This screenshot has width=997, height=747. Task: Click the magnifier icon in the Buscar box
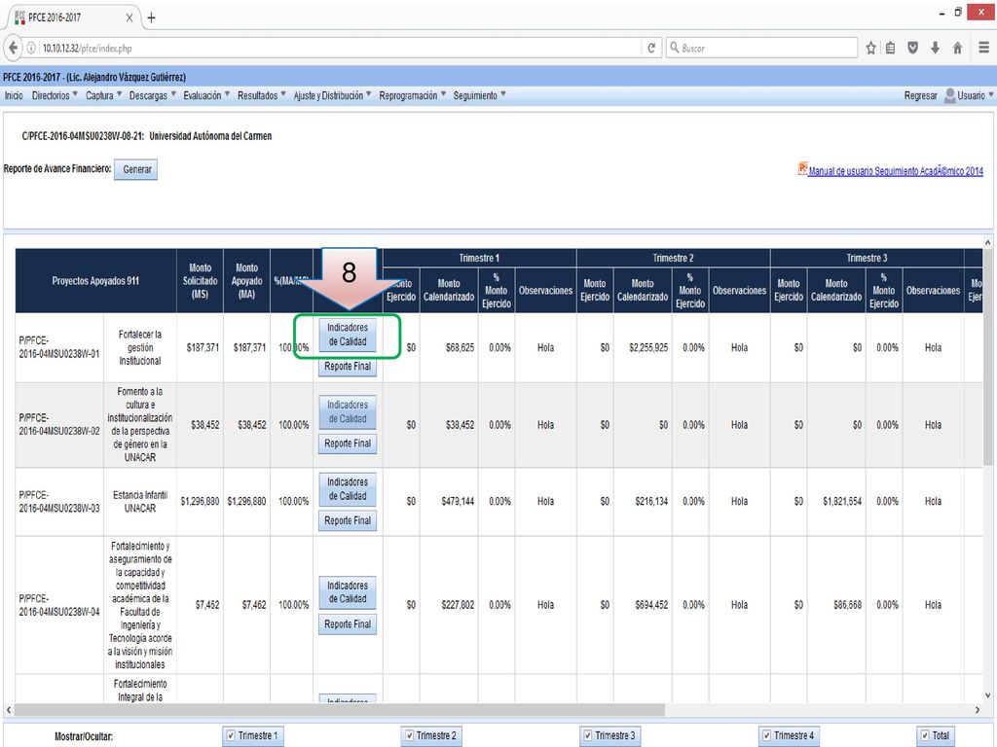tap(674, 48)
